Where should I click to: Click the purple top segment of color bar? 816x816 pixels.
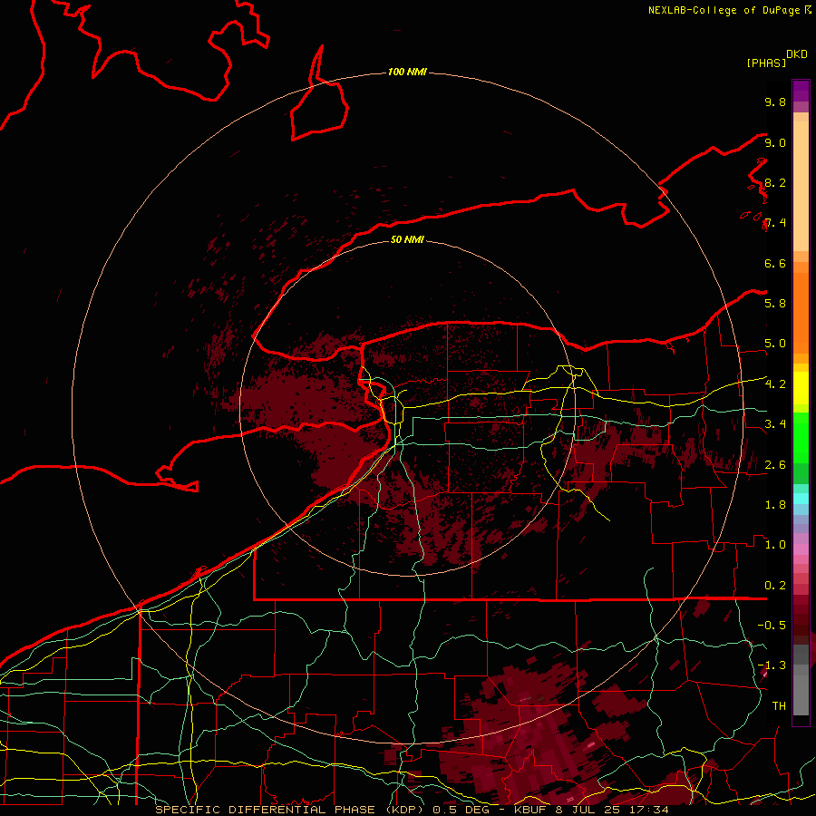pyautogui.click(x=801, y=91)
